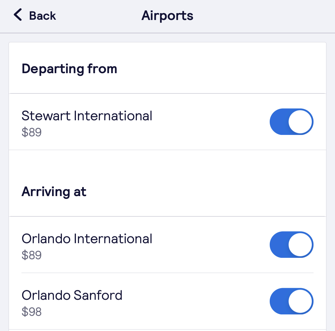Click the Arriving at section heading

pos(54,192)
